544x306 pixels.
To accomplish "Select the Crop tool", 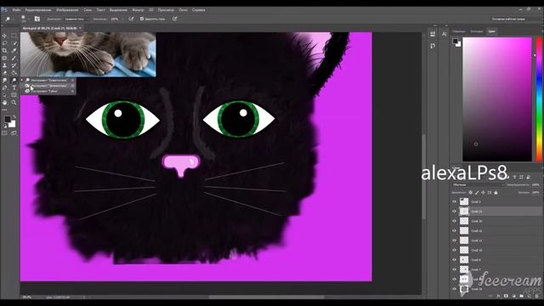I will point(4,51).
